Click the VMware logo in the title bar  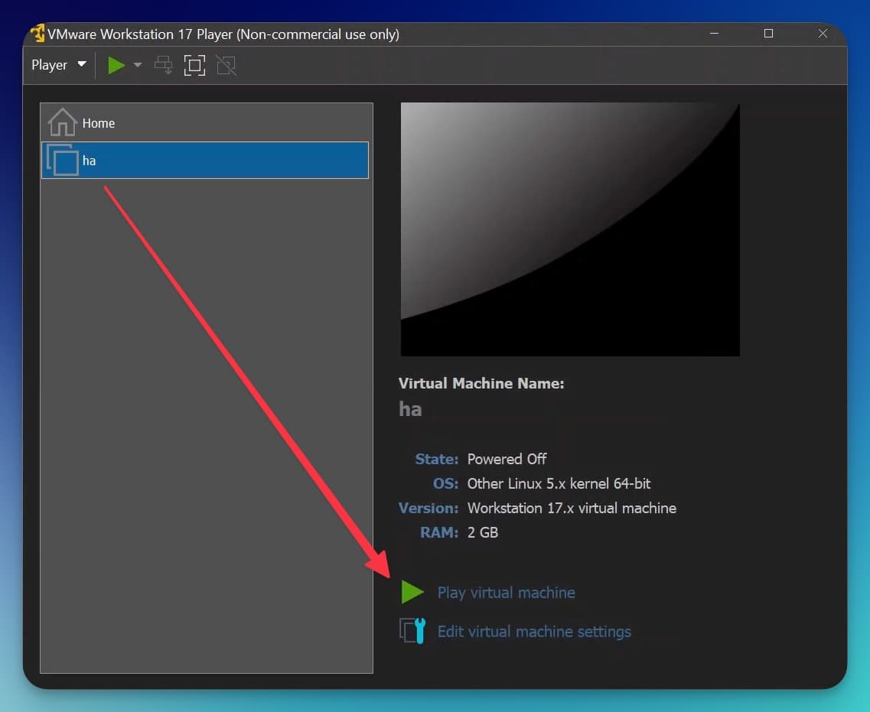pos(36,34)
